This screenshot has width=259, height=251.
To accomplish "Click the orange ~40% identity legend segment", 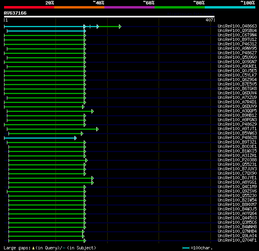I will tap(79, 7).
